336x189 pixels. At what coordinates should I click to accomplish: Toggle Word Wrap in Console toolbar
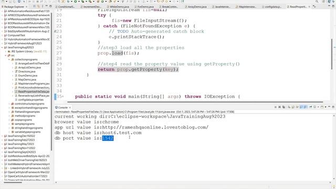click(297, 107)
